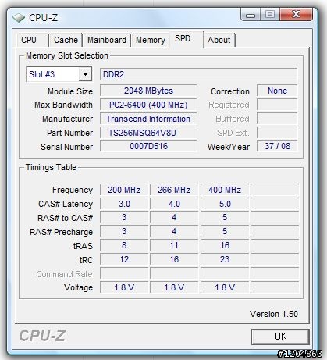Select CAS# Latency value 3.0

[124, 204]
